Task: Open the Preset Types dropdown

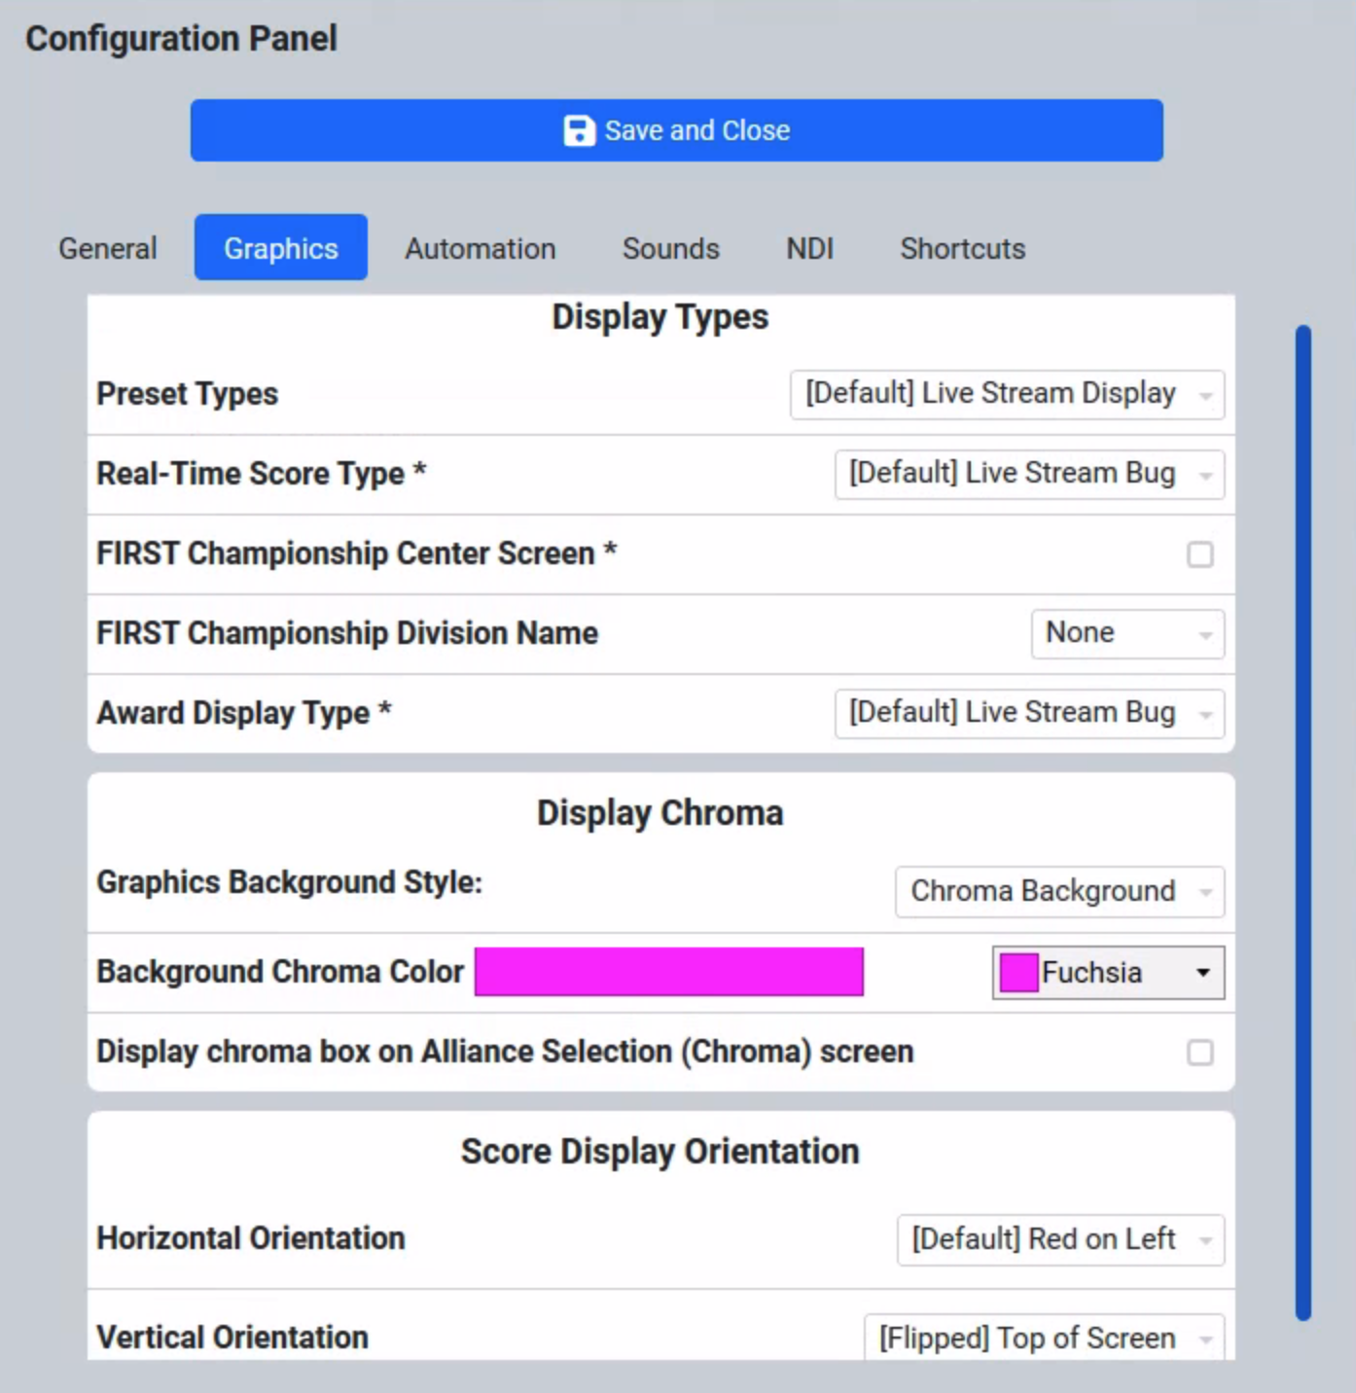Action: point(1007,394)
